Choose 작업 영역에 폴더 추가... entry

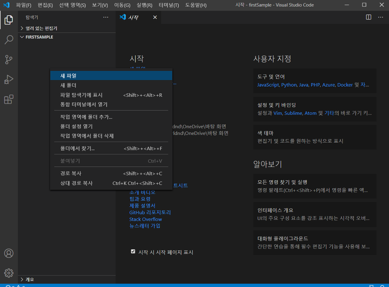[x=111, y=117]
